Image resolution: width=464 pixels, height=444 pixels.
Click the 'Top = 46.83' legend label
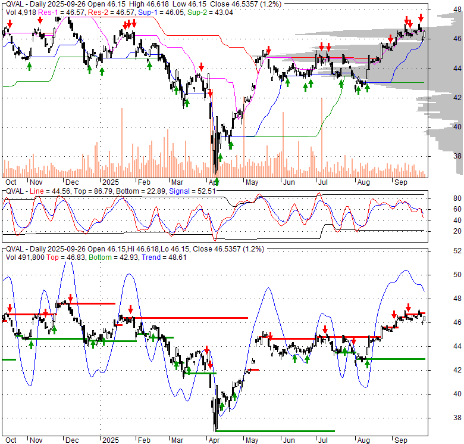pos(65,257)
